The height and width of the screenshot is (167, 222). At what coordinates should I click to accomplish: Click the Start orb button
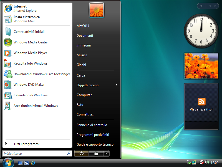click(8, 163)
